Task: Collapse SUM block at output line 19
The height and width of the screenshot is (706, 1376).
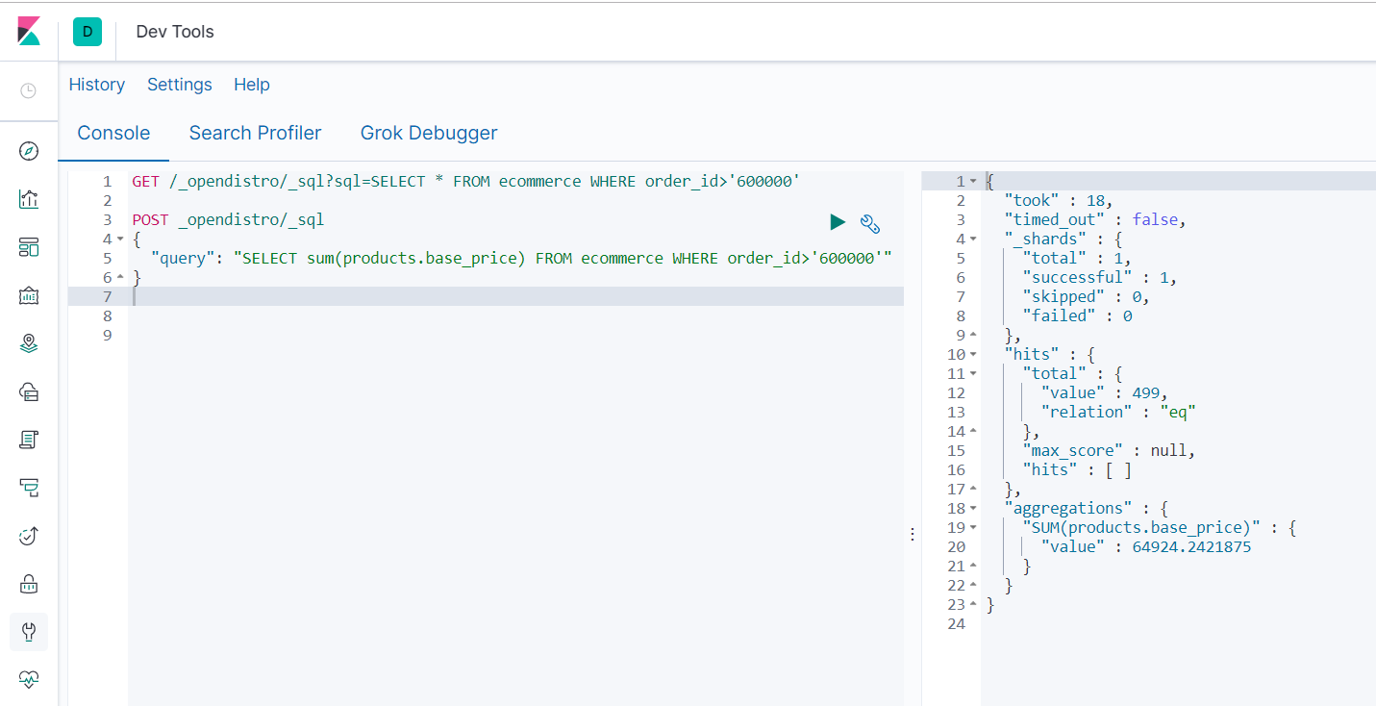Action: 973,527
